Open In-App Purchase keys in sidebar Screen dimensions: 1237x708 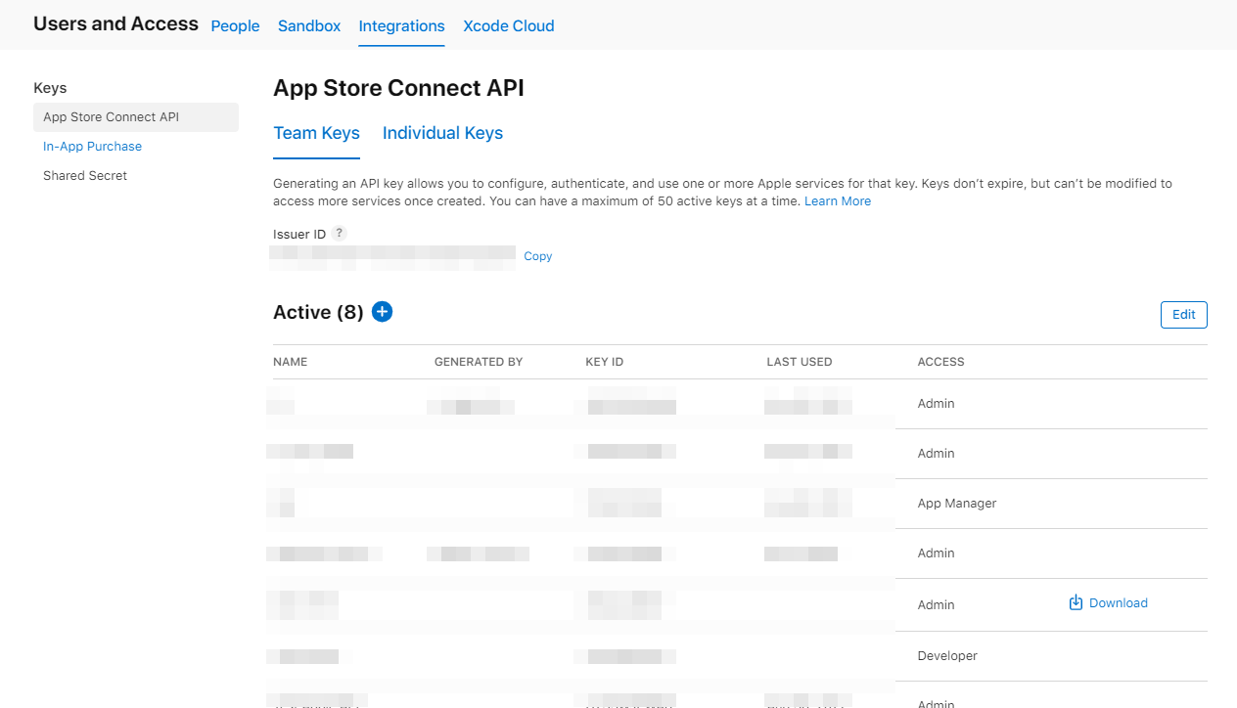pyautogui.click(x=92, y=147)
